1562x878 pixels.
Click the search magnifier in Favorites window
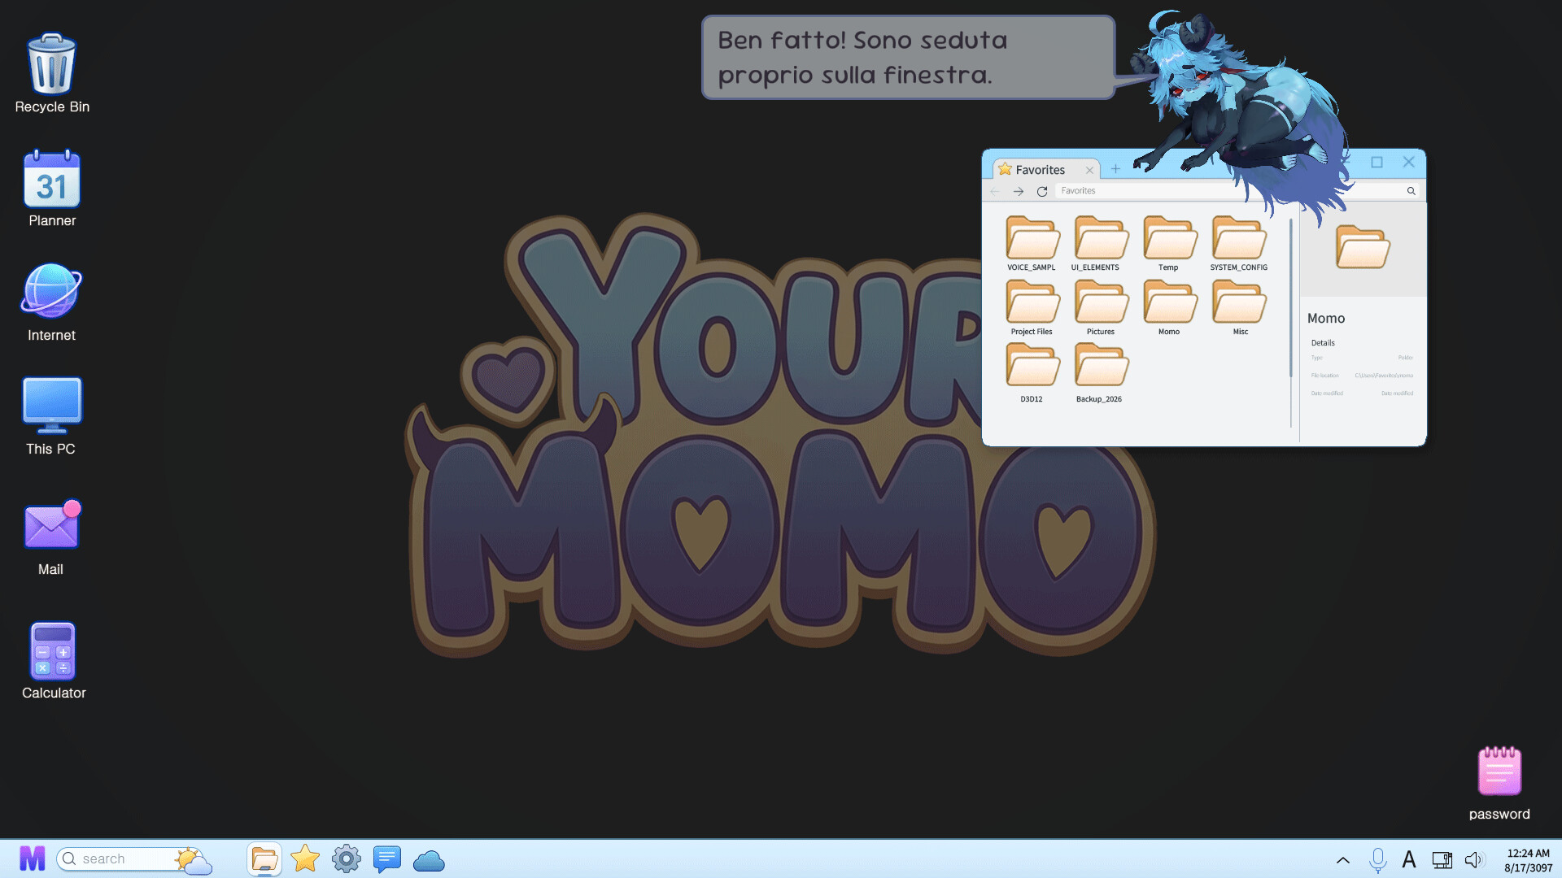[1411, 191]
